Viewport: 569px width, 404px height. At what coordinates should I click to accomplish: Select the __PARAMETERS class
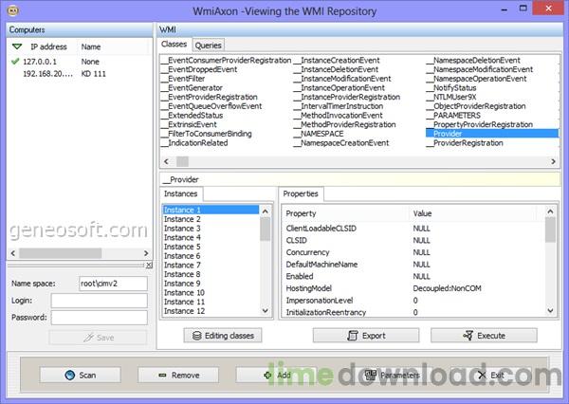pos(453,116)
